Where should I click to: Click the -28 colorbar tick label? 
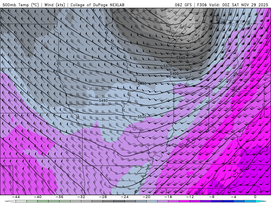[103, 197]
